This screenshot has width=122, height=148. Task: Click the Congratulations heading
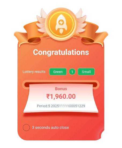click(61, 52)
